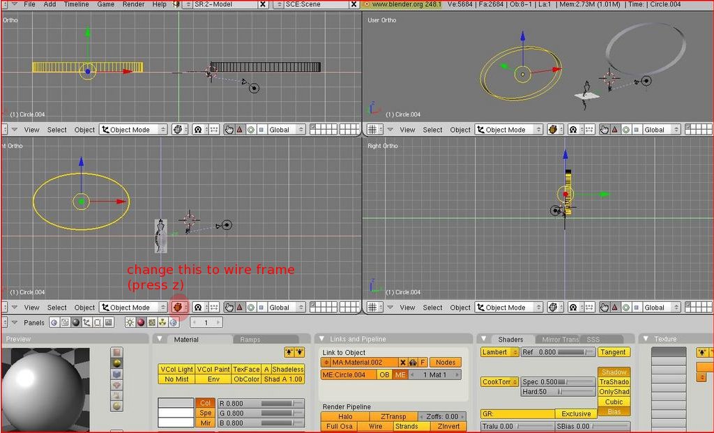
Task: Toggle VCol Light option
Action: (176, 370)
